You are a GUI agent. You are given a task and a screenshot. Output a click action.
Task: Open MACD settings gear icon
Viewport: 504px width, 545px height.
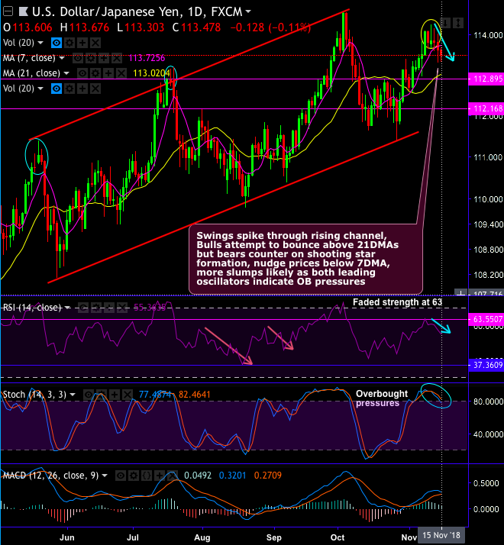[x=134, y=476]
